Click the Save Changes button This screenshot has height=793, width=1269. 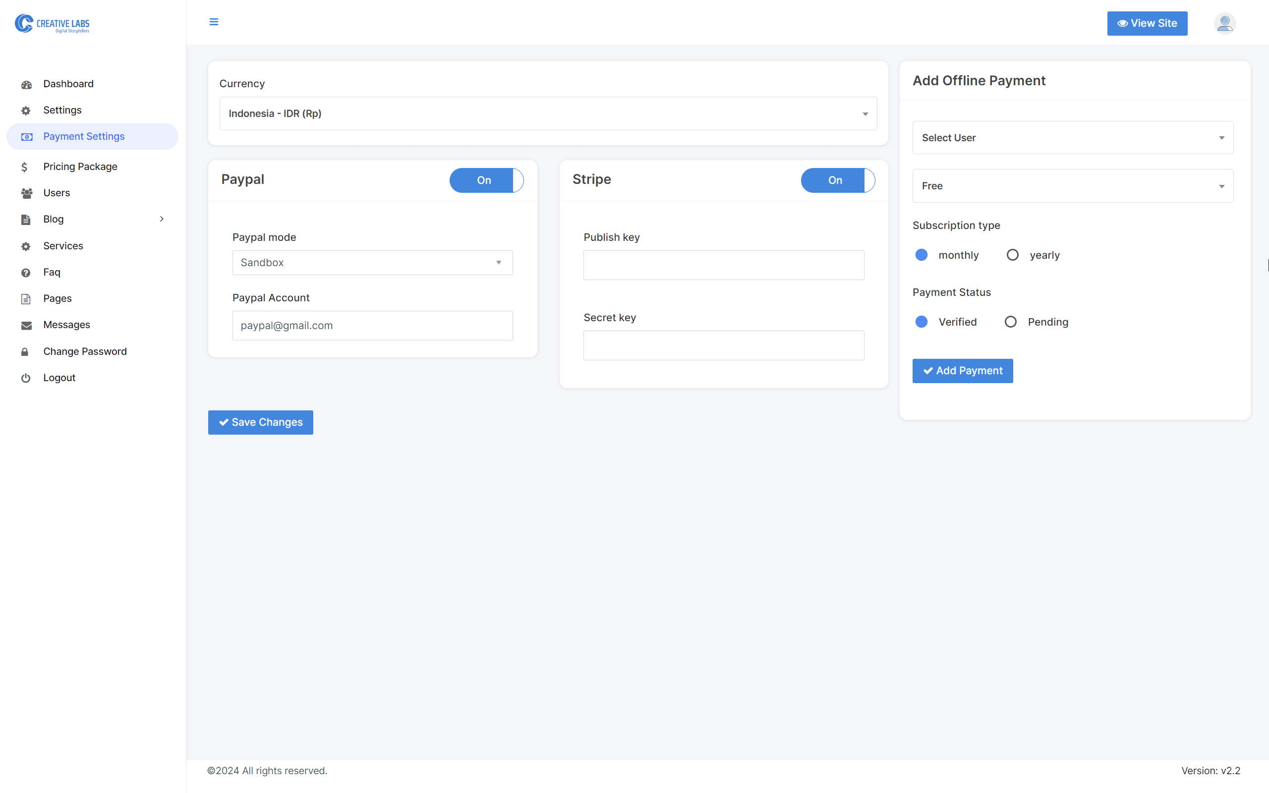point(260,422)
